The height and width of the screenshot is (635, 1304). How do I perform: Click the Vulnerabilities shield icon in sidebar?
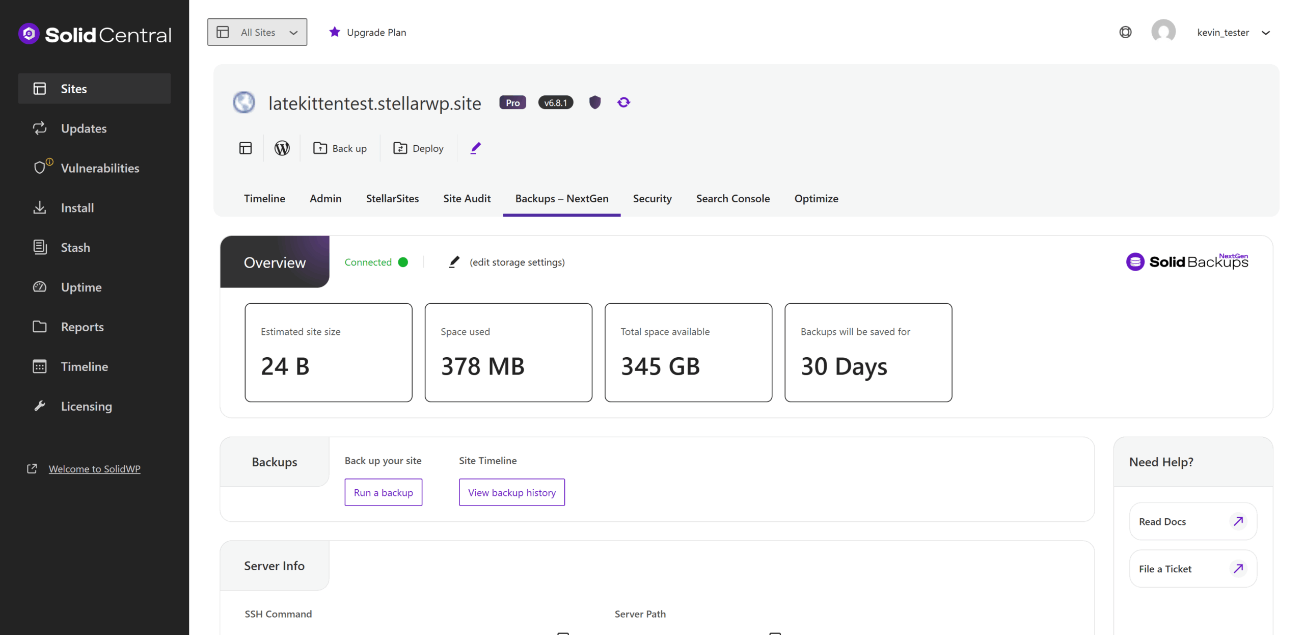coord(41,168)
